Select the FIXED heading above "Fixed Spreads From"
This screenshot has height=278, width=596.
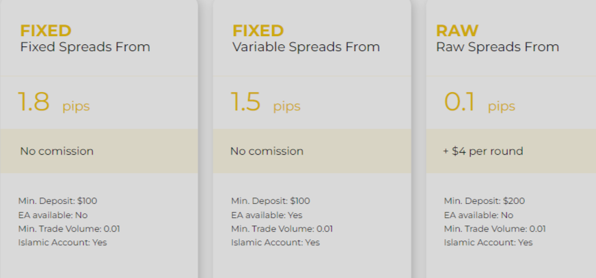pos(46,31)
